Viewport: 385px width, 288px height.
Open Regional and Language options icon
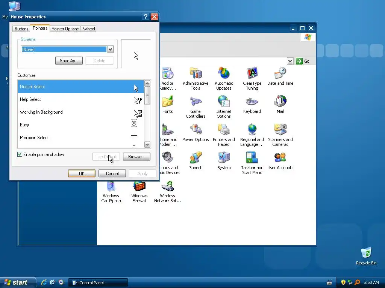point(252,135)
